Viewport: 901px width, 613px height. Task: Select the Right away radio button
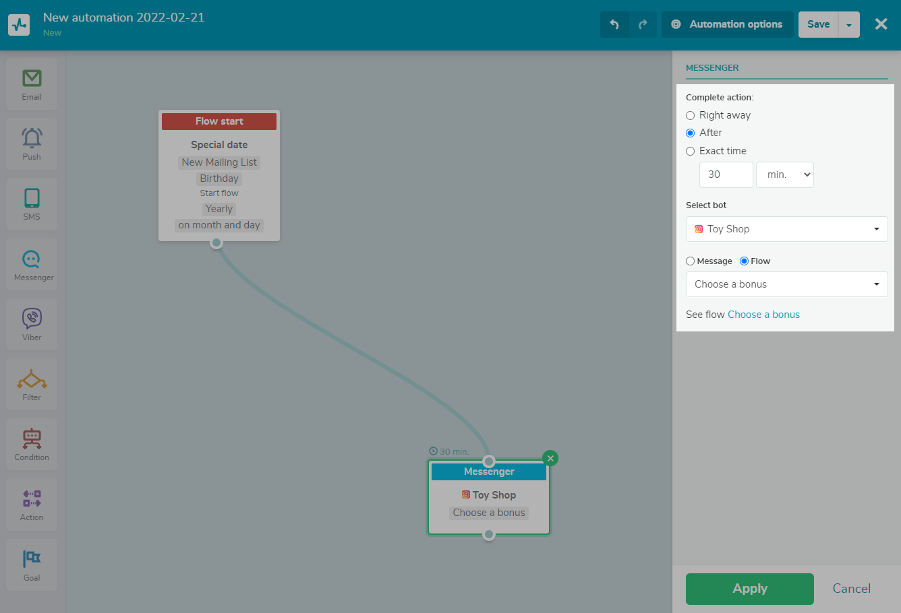click(690, 115)
